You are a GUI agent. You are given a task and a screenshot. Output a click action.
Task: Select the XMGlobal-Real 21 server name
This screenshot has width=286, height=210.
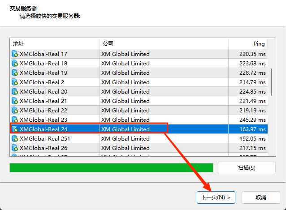pos(43,101)
